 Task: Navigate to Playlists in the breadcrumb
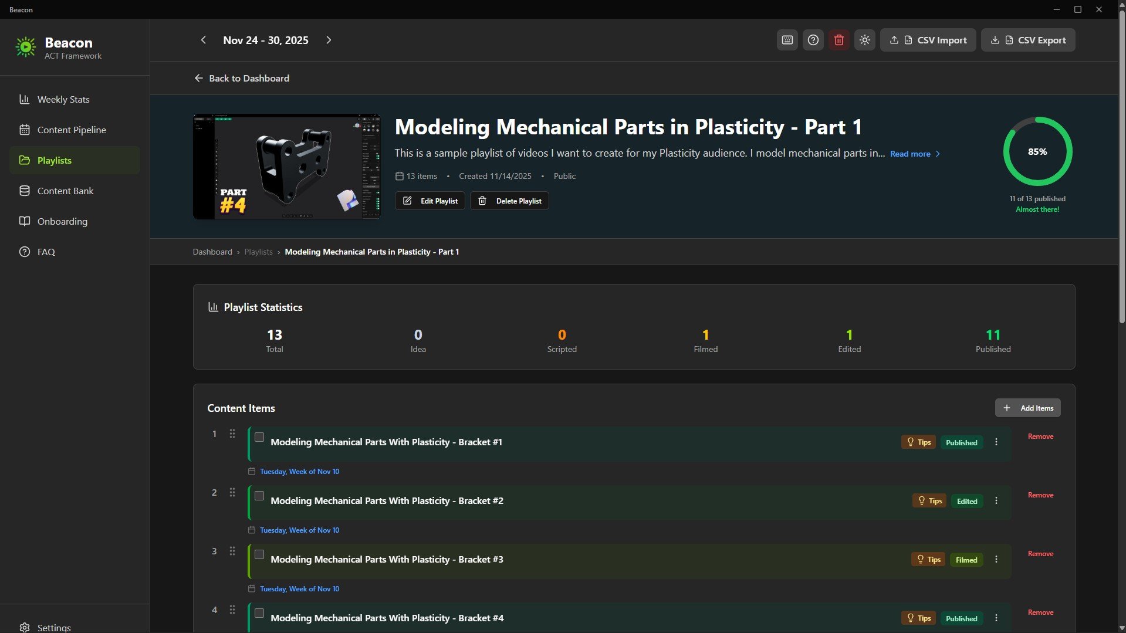(258, 252)
